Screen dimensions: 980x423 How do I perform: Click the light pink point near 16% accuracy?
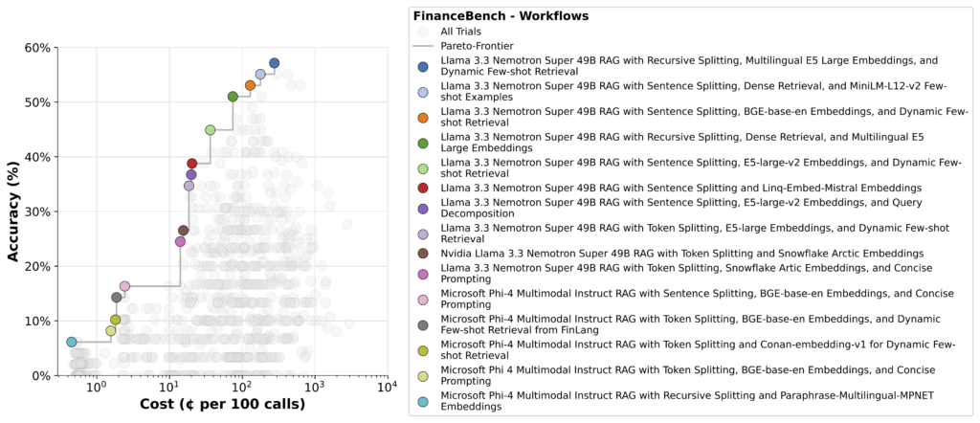[124, 286]
